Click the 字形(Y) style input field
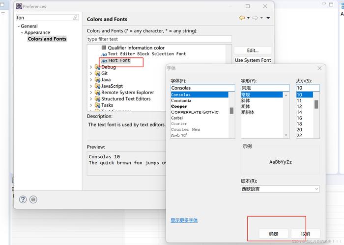 coord(265,88)
